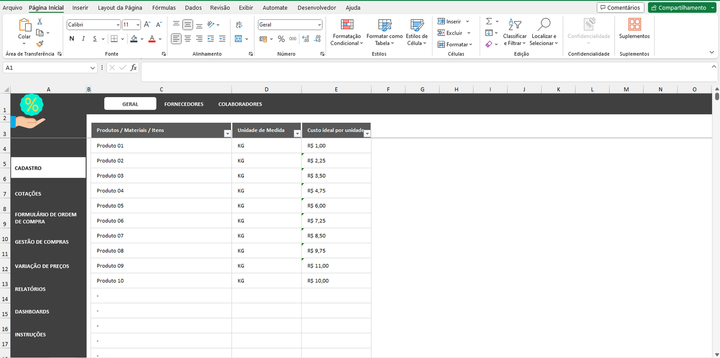Open the Calibri font name dropdown
This screenshot has height=358, width=720.
(x=118, y=25)
